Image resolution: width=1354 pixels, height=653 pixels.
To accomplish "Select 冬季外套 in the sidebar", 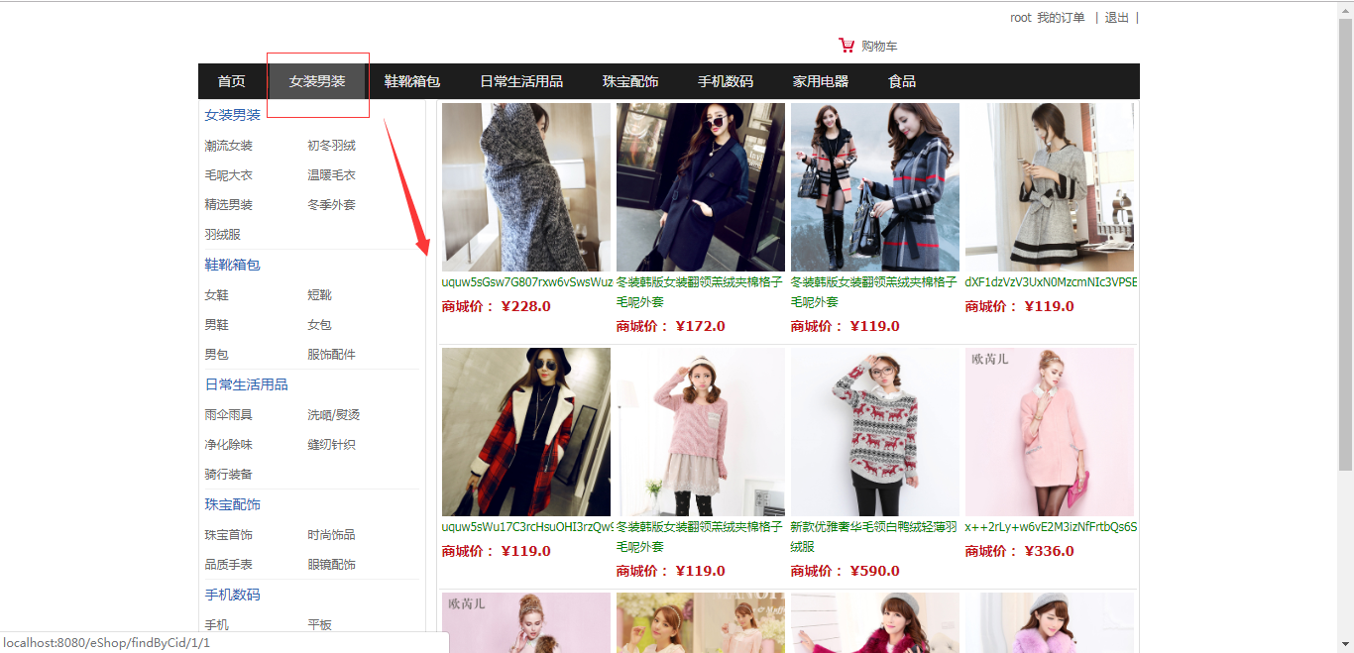I will tap(331, 205).
